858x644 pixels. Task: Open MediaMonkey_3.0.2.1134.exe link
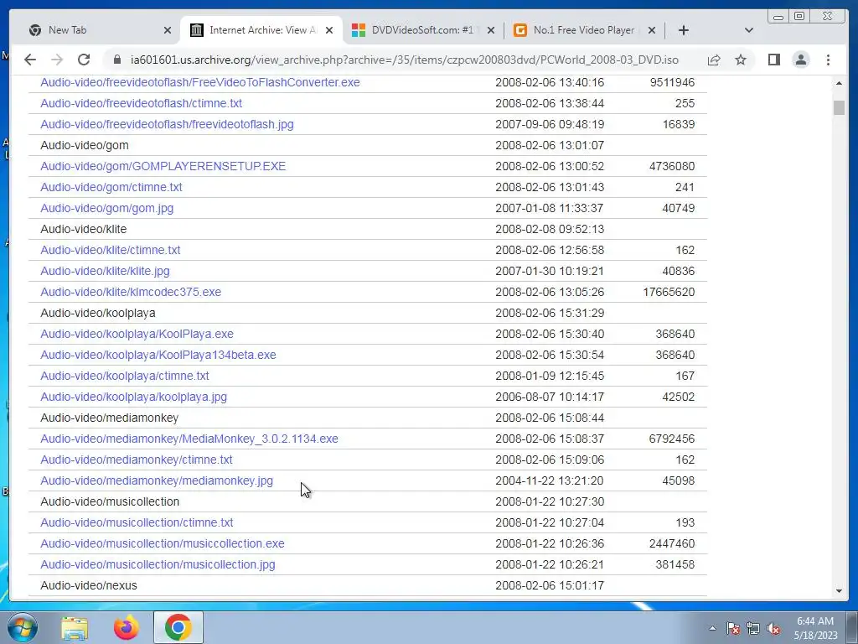[189, 439]
